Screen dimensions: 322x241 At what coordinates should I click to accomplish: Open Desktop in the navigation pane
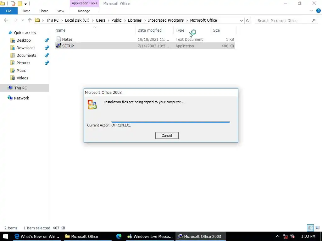pyautogui.click(x=23, y=40)
